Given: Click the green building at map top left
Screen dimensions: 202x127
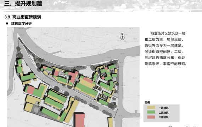Looking at the screenshot, I should point(20,66).
